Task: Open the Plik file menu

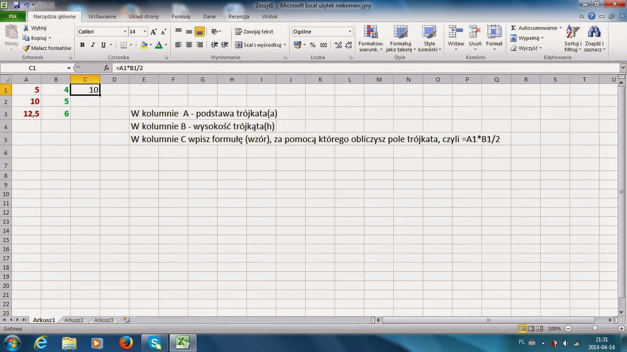Action: [13, 16]
